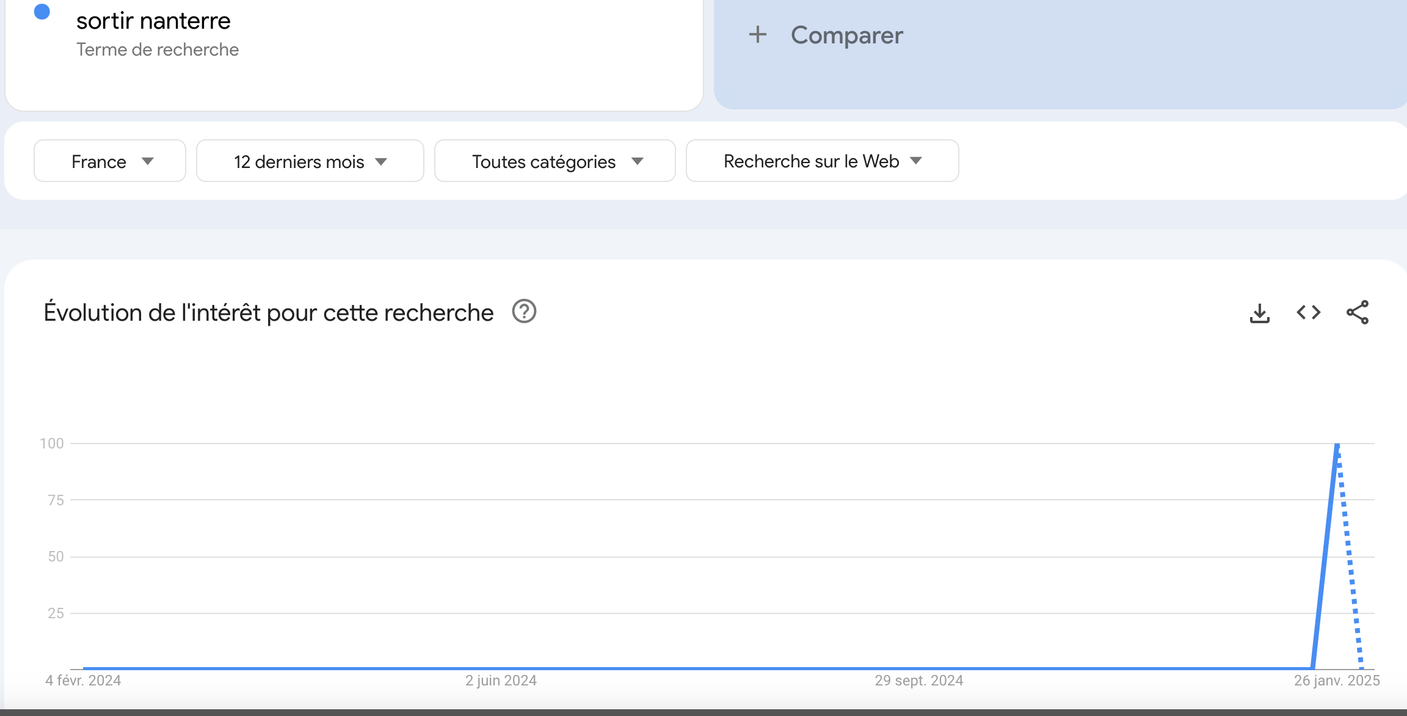The width and height of the screenshot is (1407, 716).
Task: Click the chart peak at 100
Action: click(1337, 445)
